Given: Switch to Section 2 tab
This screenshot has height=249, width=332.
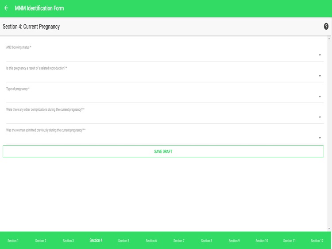Looking at the screenshot, I should pos(41,241).
